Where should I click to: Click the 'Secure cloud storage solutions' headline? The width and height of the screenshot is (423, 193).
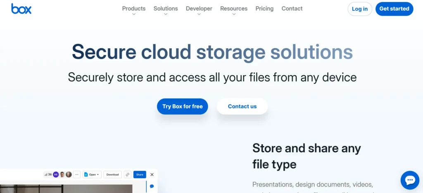click(x=212, y=52)
